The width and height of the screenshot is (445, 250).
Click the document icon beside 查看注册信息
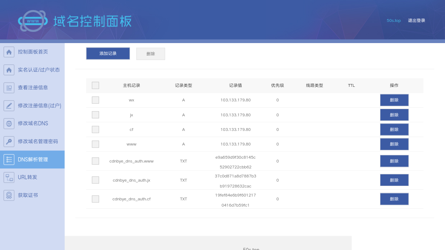pyautogui.click(x=9, y=87)
